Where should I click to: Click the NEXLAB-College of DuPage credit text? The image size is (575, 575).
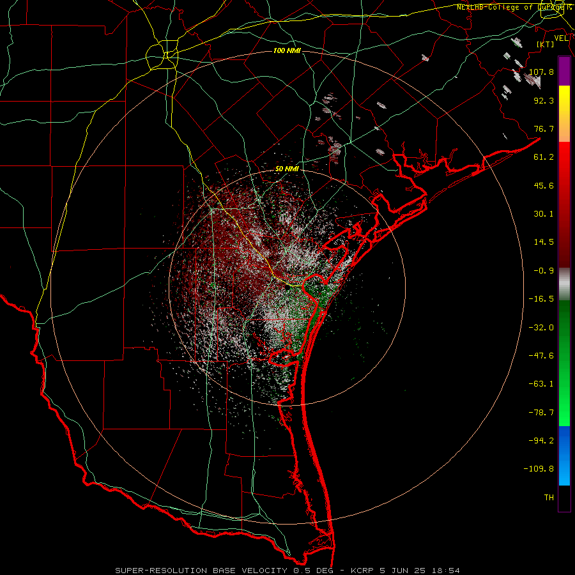514,7
